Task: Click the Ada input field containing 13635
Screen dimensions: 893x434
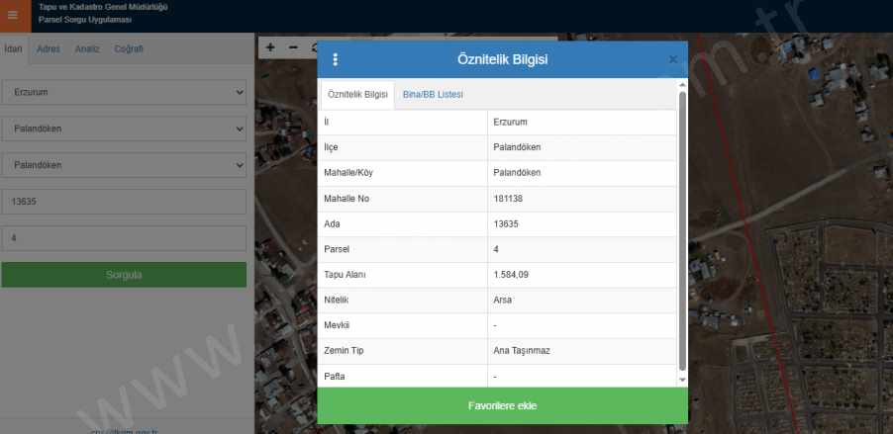Action: (x=124, y=202)
